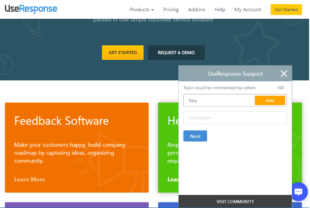Expand the Products dropdown menu
310x208 pixels.
click(142, 9)
